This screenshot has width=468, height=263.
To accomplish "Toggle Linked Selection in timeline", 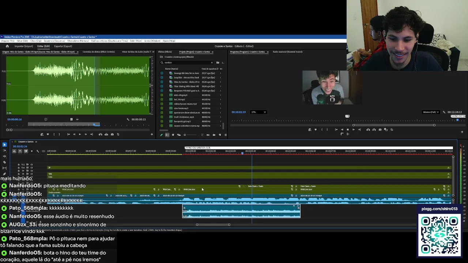I will point(26,151).
